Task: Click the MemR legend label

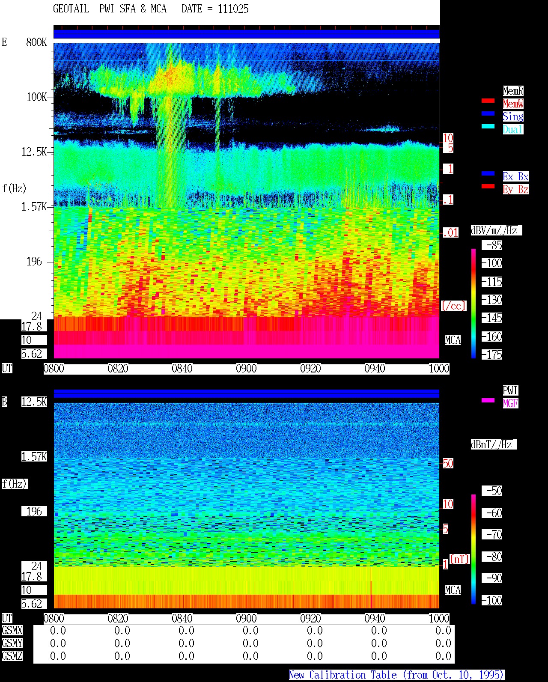Action: (513, 91)
